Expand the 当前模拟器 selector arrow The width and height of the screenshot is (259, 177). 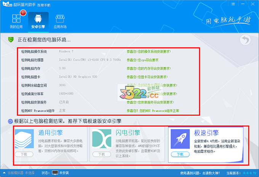(x=4, y=173)
